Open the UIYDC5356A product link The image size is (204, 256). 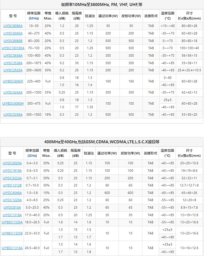13,115
